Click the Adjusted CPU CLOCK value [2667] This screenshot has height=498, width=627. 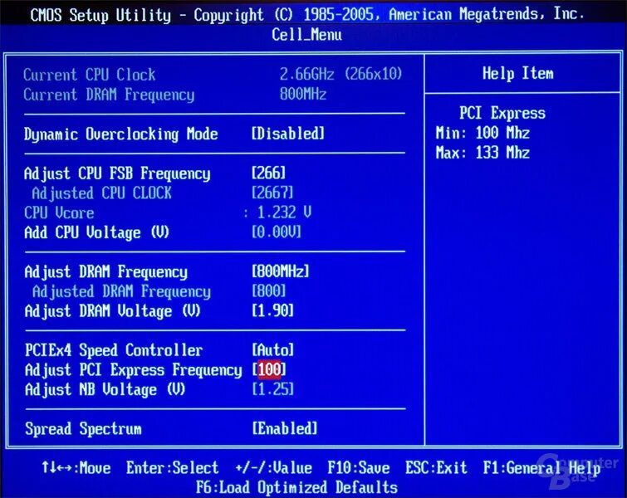tap(272, 193)
